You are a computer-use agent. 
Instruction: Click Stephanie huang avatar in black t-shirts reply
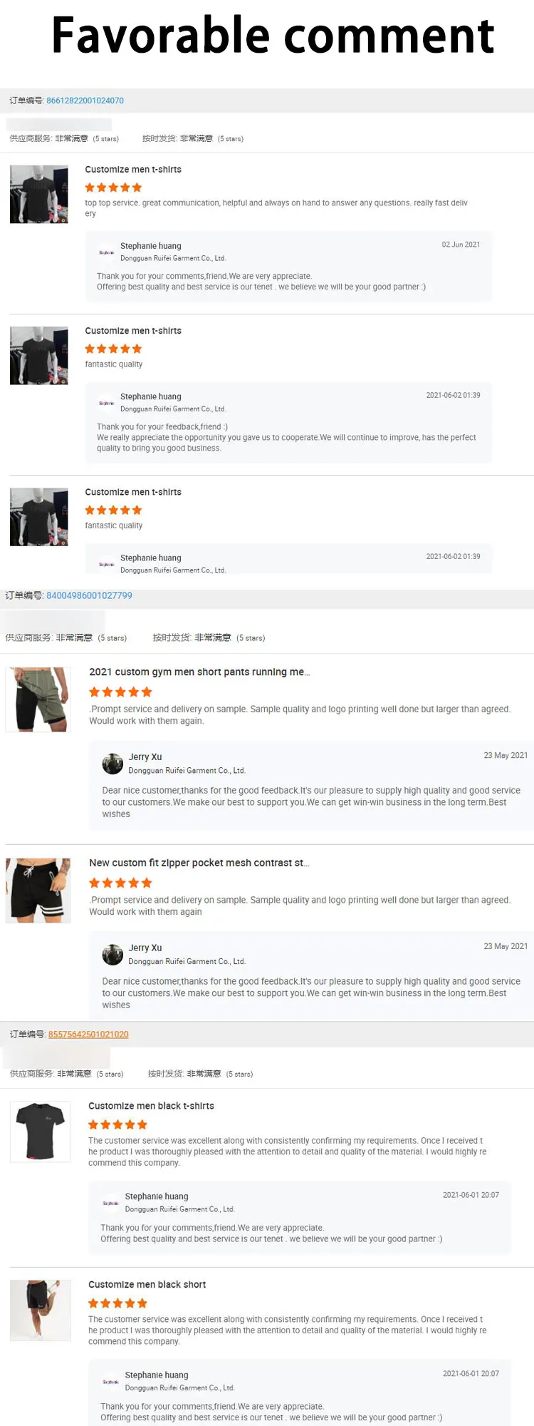pyautogui.click(x=111, y=1203)
